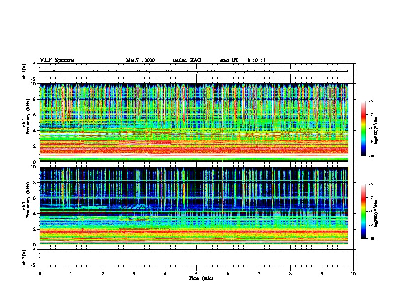Click the "station=KAG" header label

coord(186,60)
